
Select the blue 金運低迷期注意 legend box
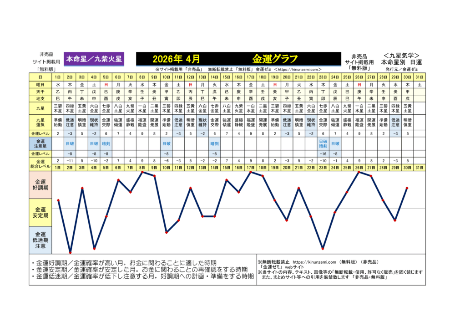point(40,239)
